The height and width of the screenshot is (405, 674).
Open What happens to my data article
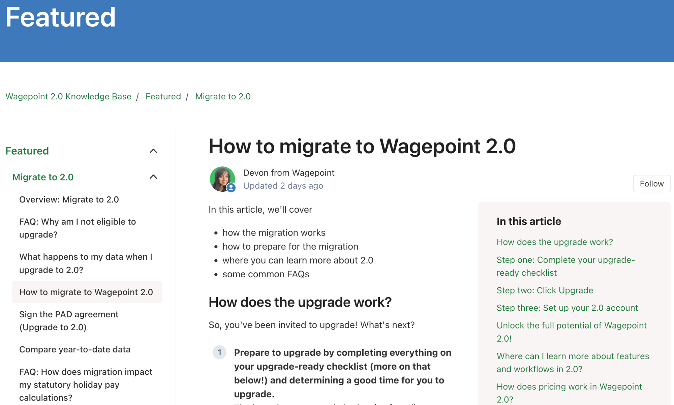(x=86, y=263)
